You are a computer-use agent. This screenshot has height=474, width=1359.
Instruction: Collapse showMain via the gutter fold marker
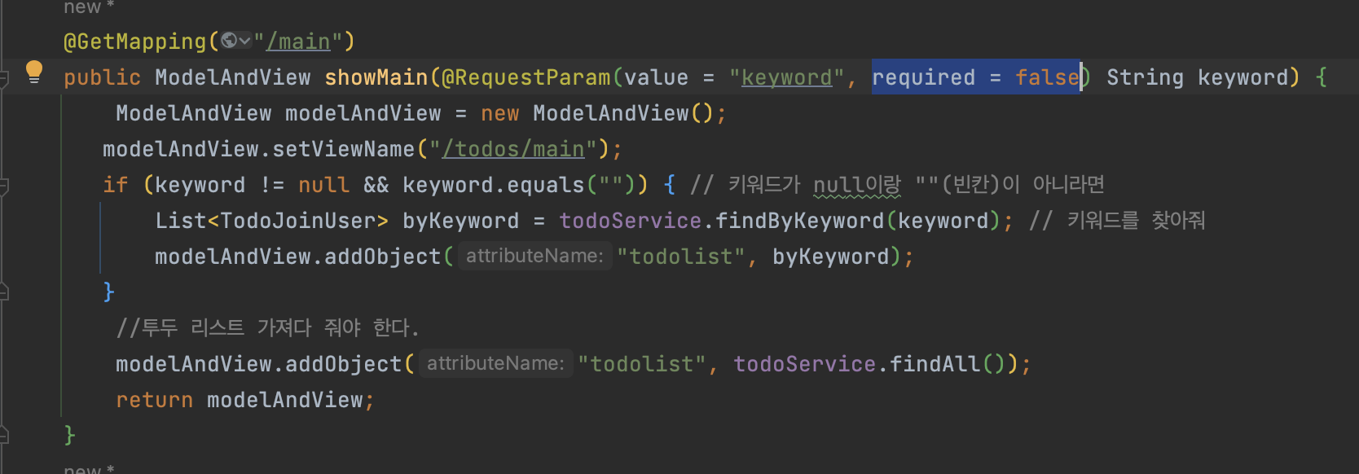3,79
